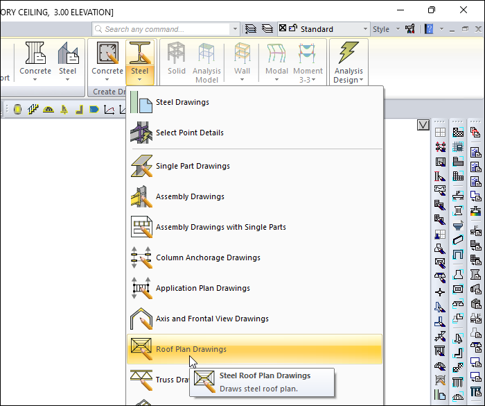Viewport: 485px width, 406px height.
Task: Click Axis and Frontal View Drawings icon
Action: [141, 319]
